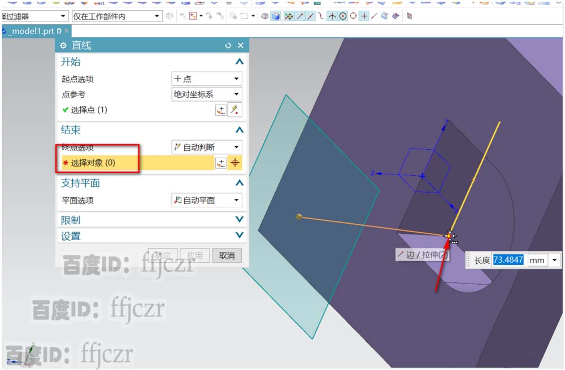Toggle Point on Curve snap
The image size is (565, 370).
375,16
